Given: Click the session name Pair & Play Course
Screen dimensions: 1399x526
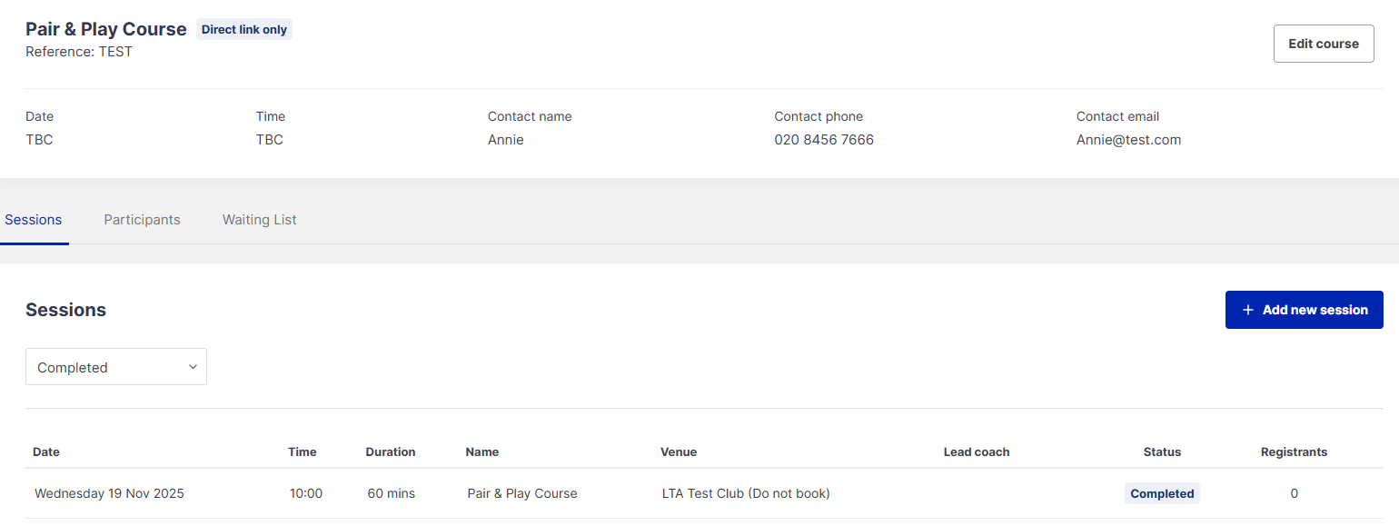Looking at the screenshot, I should point(522,493).
